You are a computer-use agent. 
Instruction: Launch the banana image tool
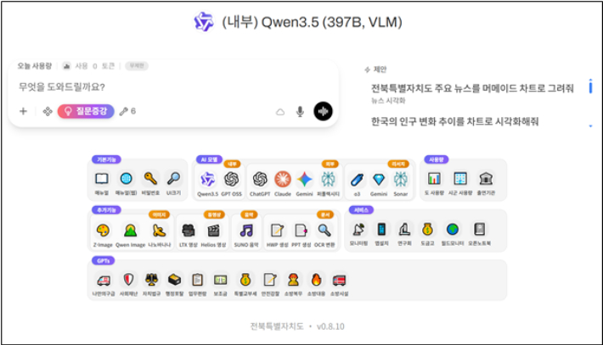pos(159,231)
